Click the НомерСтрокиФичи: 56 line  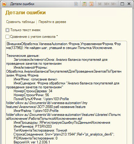pos(31,95)
